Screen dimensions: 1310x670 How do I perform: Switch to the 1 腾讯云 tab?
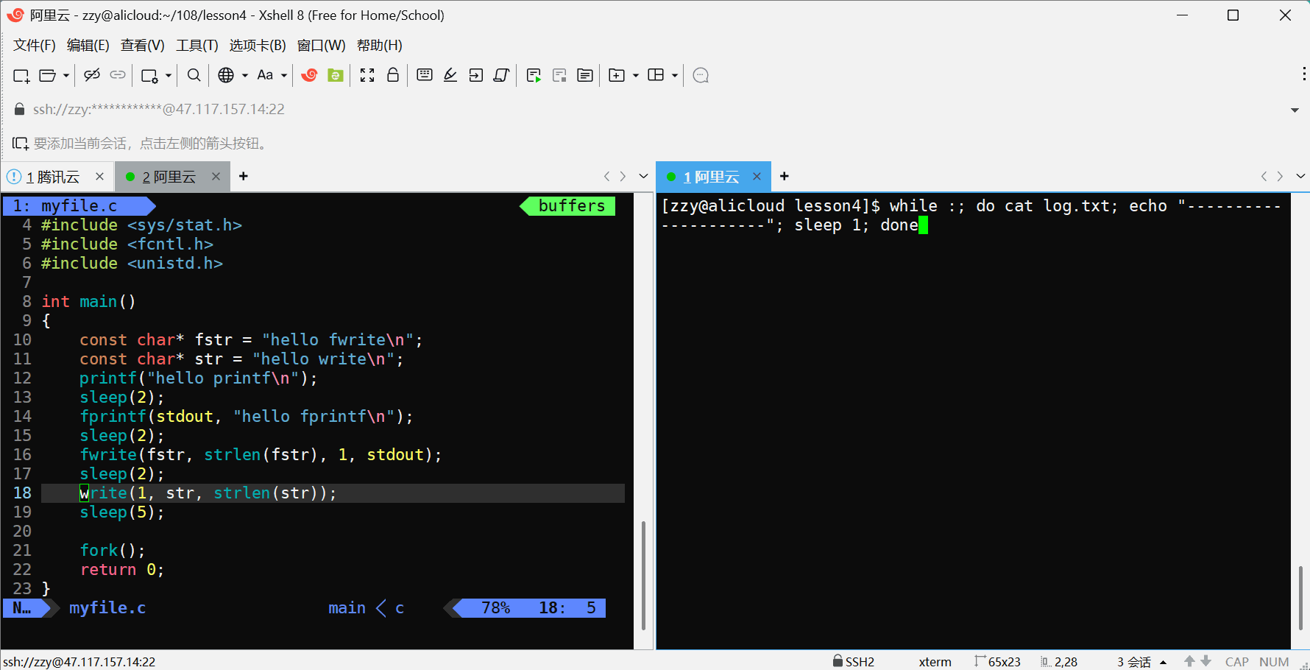click(x=53, y=177)
